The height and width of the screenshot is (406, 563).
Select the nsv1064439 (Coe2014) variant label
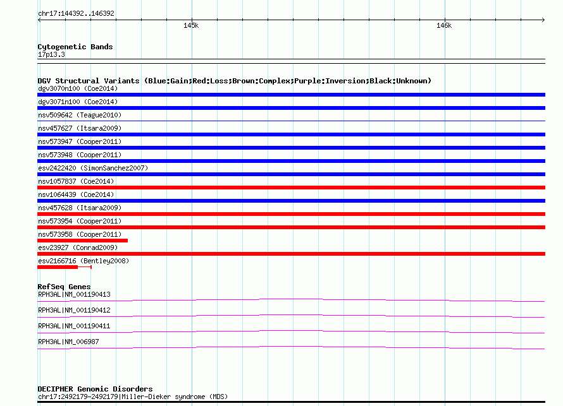[76, 194]
